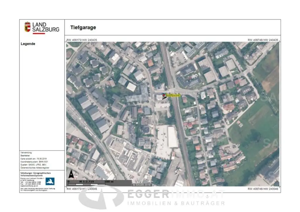Viewport: 300px width, 212px height.
Task: Click the blue SAGIS Salzburg map logo
Action: 50,181
